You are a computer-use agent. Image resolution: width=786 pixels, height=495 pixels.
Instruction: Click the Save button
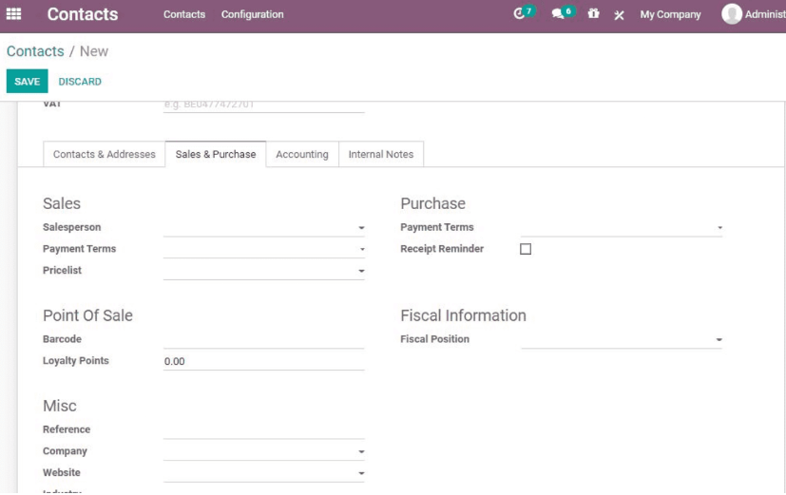27,81
